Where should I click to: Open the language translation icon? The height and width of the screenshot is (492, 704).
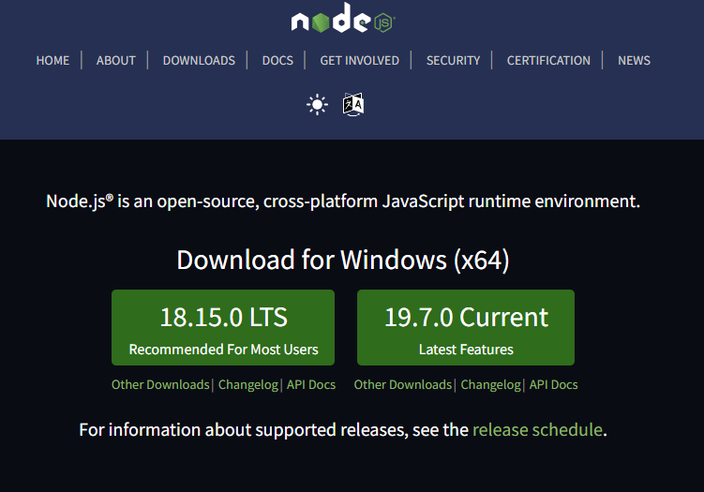click(353, 105)
